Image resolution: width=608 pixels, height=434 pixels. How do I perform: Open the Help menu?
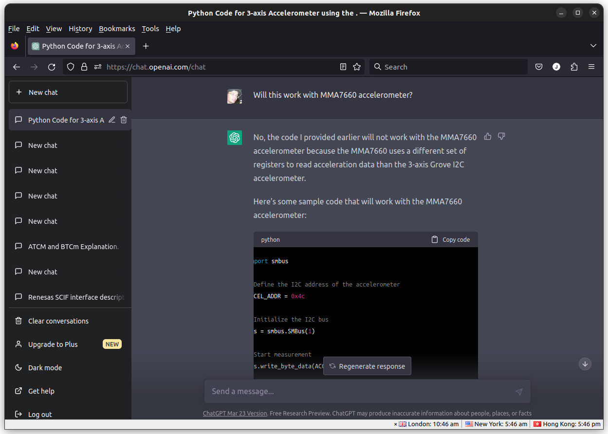173,29
